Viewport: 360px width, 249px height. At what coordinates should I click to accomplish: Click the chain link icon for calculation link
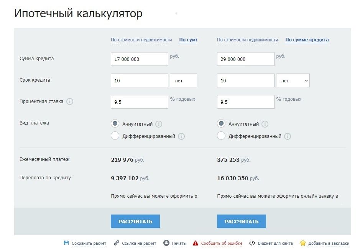[x=117, y=243]
